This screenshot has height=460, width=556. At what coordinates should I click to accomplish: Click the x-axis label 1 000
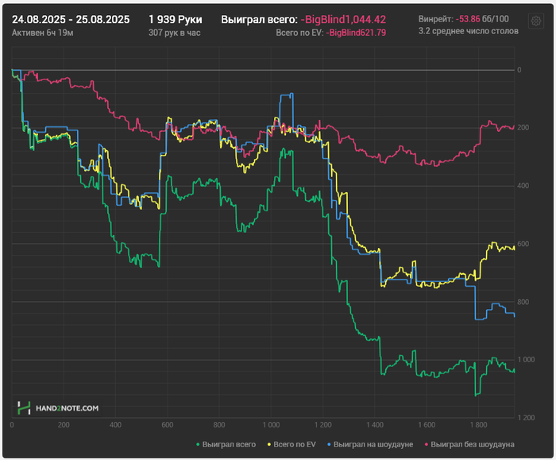(x=271, y=425)
